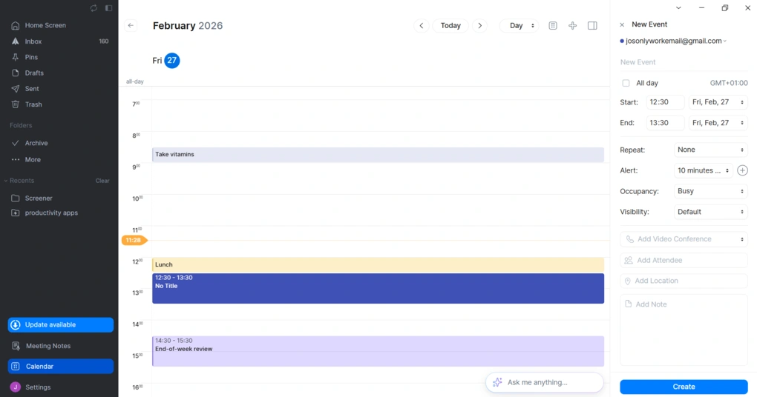757x397 pixels.
Task: Expand the Repeat dropdown set to None
Action: [710, 150]
